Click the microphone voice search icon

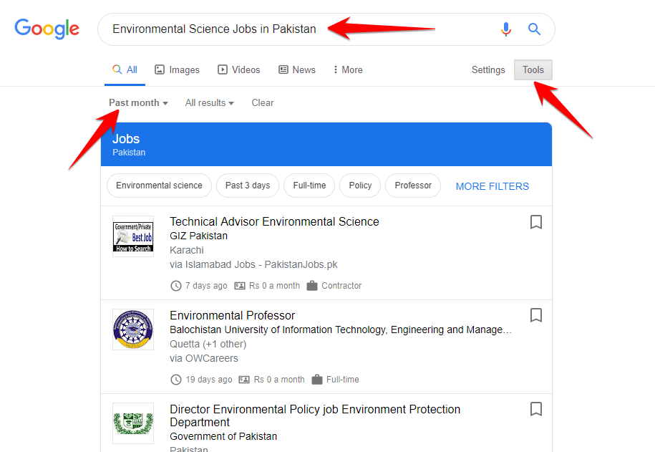pyautogui.click(x=506, y=29)
